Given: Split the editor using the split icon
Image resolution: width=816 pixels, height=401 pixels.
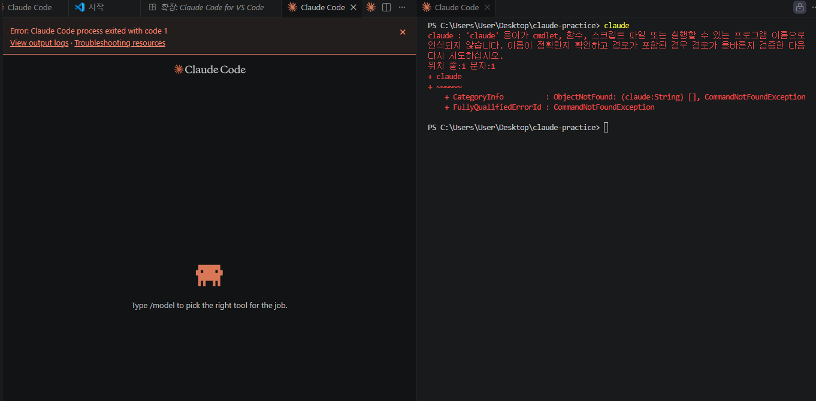Looking at the screenshot, I should tap(386, 7).
